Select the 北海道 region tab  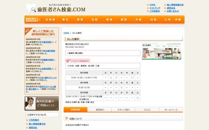(50, 19)
